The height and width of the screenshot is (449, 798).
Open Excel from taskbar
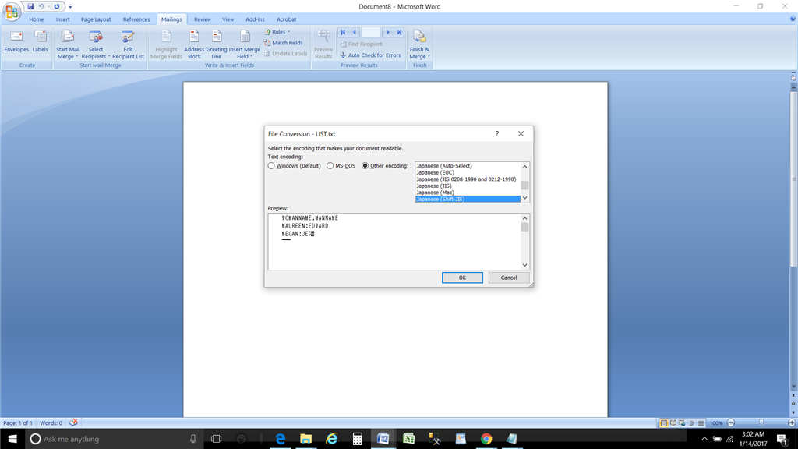[408, 439]
